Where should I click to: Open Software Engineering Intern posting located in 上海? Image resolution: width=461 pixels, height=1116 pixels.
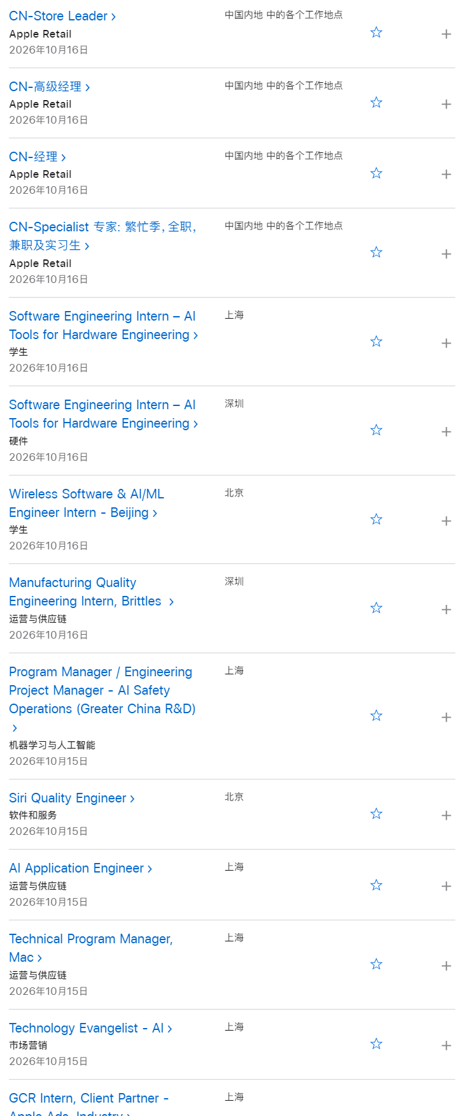coord(103,325)
